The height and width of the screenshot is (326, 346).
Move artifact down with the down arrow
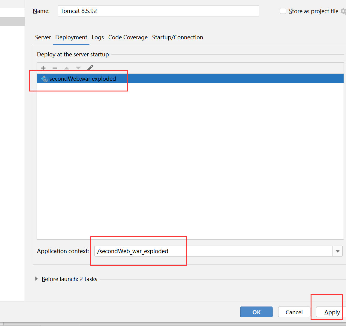tap(78, 68)
